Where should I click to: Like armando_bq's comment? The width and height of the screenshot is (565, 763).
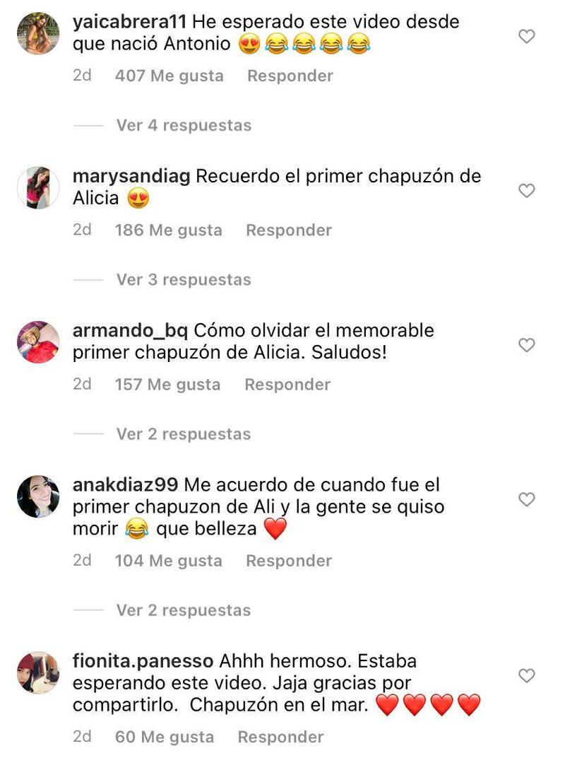click(527, 345)
